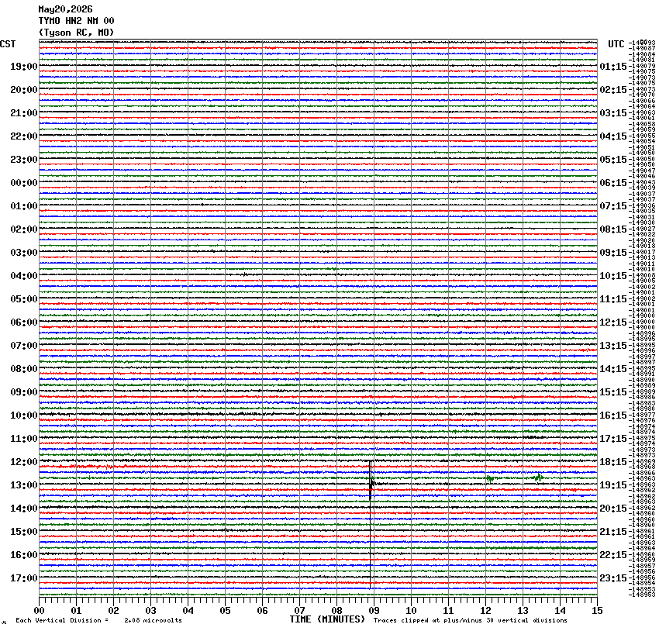This screenshot has height=631, width=659.
Task: Click the green burst near minute 13.5
Action: click(x=538, y=478)
